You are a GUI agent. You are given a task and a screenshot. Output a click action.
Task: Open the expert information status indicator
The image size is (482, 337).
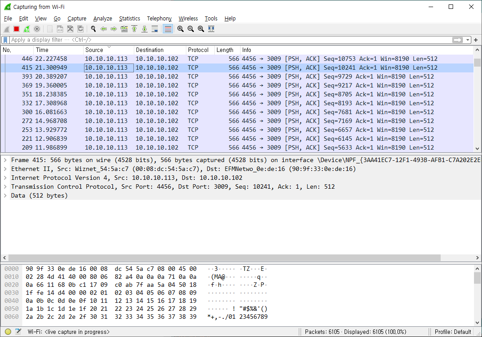point(8,332)
